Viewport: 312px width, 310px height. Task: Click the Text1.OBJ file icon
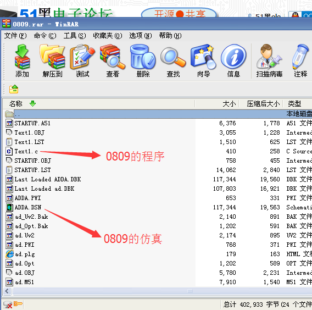[x=9, y=132]
